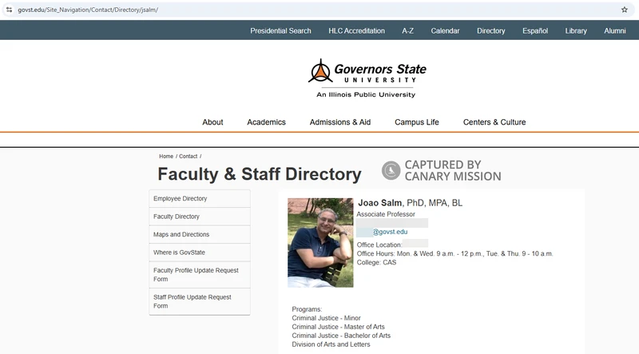Image resolution: width=639 pixels, height=354 pixels.
Task: Switch to Español version
Action: [535, 31]
